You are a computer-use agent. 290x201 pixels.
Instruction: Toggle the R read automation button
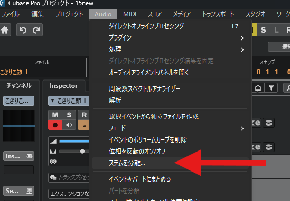[83, 115]
